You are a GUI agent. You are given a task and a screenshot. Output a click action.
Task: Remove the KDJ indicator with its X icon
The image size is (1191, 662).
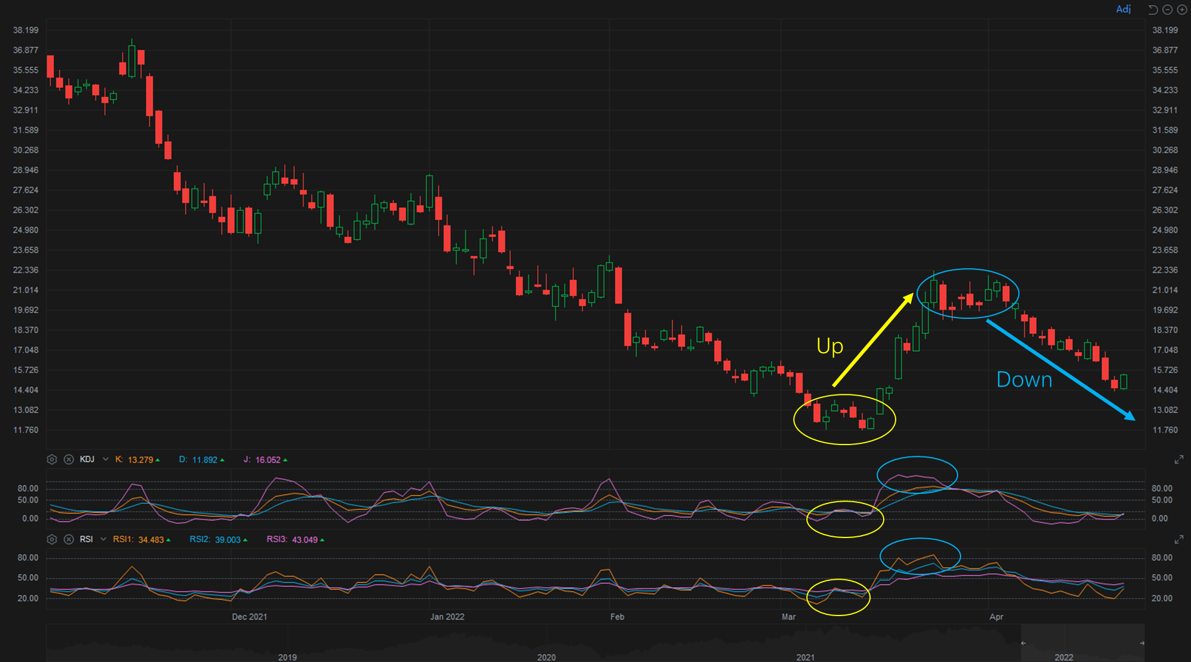(x=68, y=459)
